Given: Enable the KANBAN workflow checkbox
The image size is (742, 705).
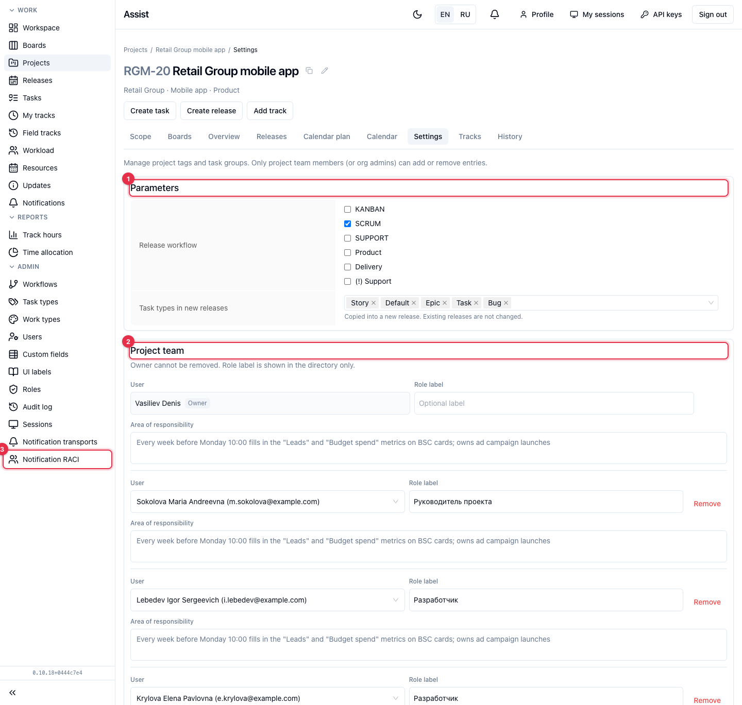Looking at the screenshot, I should pyautogui.click(x=348, y=209).
